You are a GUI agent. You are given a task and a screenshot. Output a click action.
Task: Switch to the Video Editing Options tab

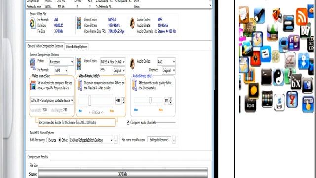tap(77, 47)
